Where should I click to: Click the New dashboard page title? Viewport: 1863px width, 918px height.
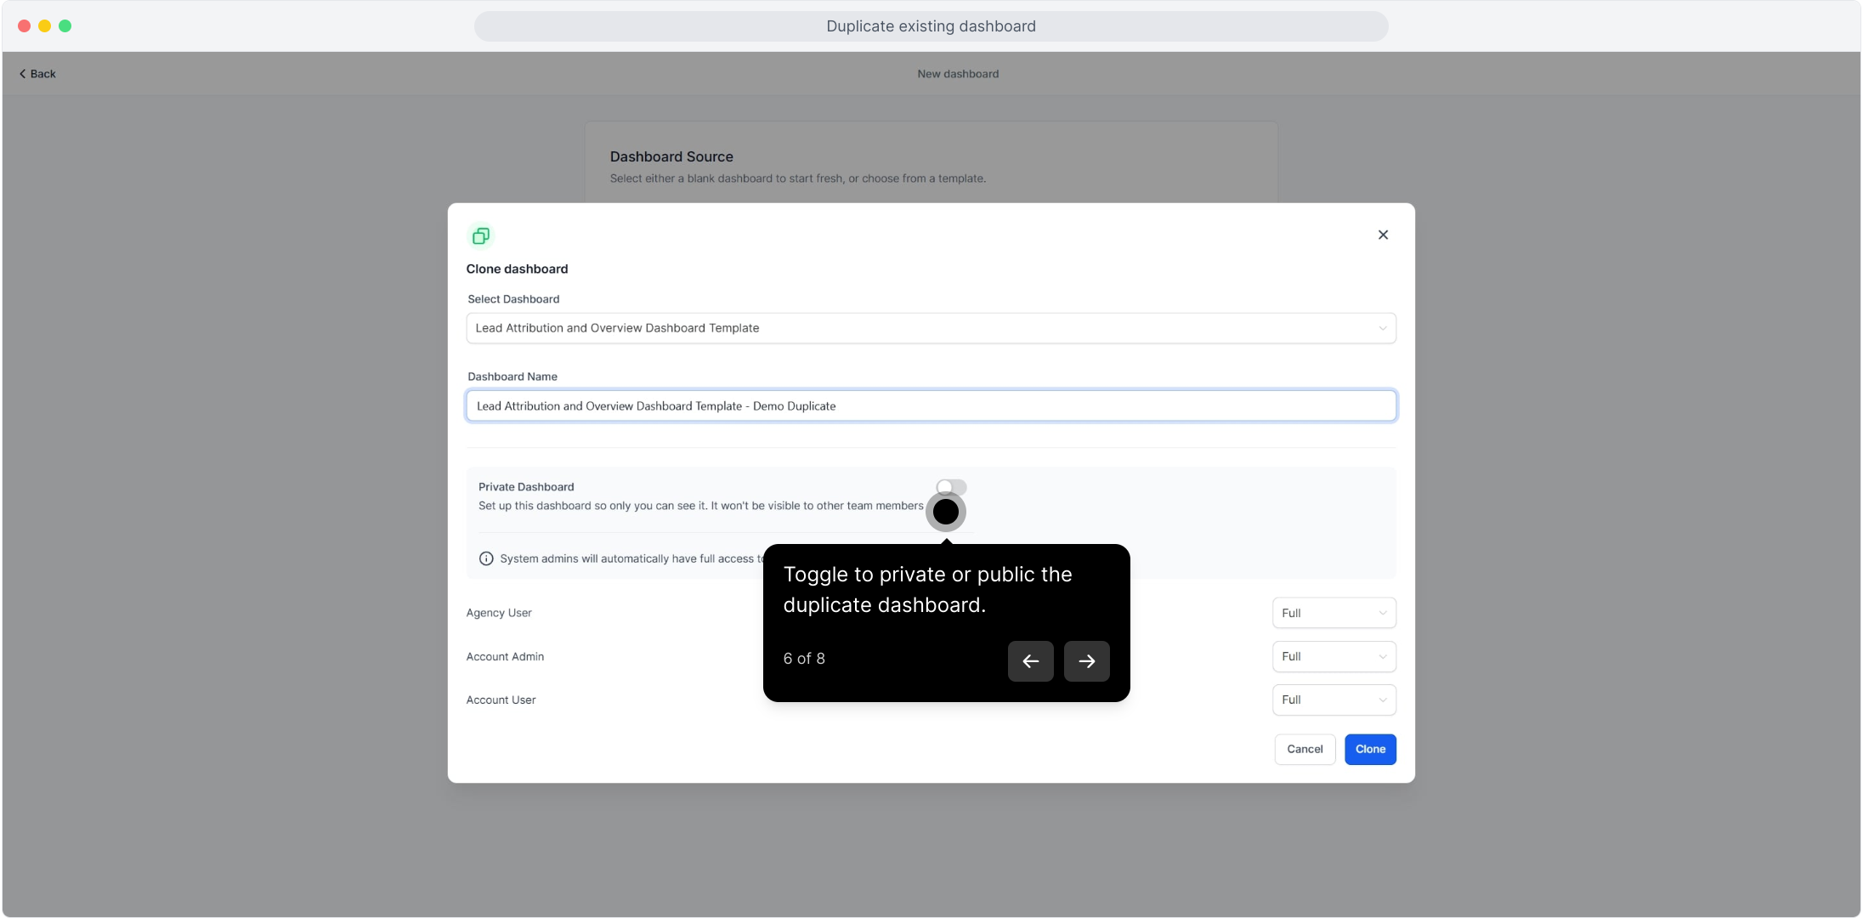point(958,74)
